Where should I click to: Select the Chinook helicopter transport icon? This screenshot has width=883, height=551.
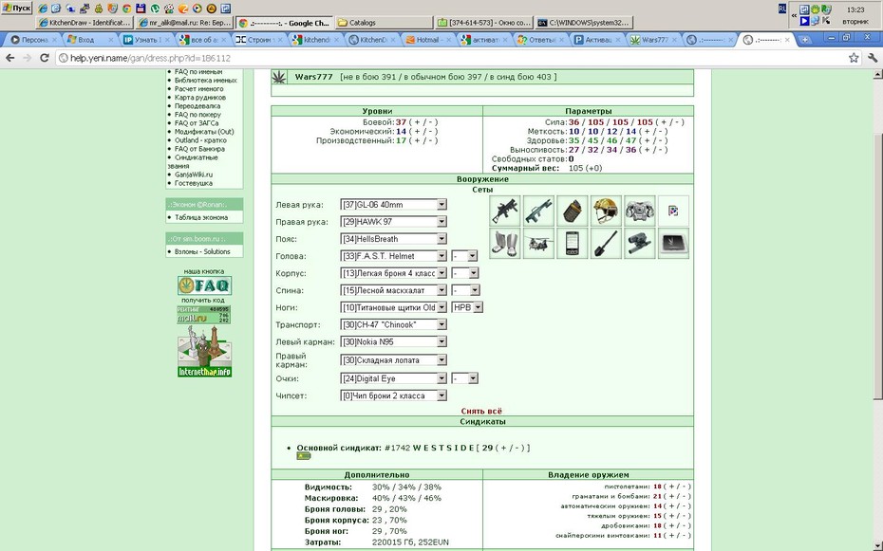click(x=538, y=244)
